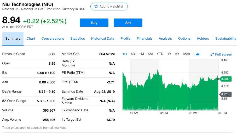The width and height of the screenshot is (237, 134).
Task: Click the Forward Dividend & Yield label
Action: click(x=75, y=101)
